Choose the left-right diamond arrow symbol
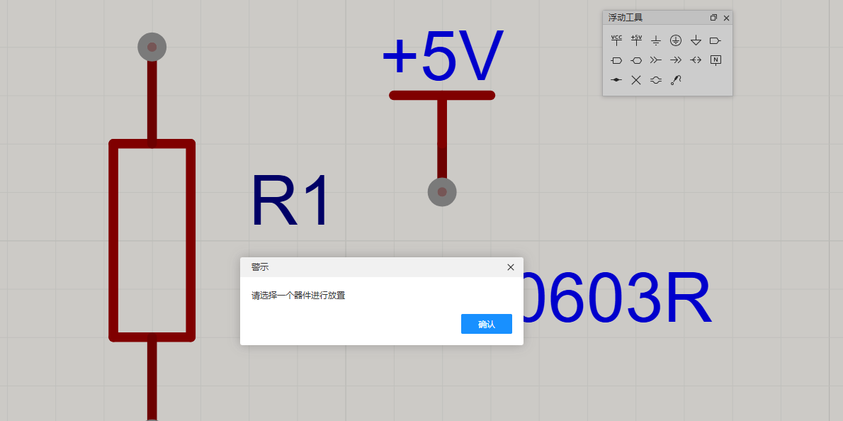This screenshot has height=421, width=843. [696, 60]
